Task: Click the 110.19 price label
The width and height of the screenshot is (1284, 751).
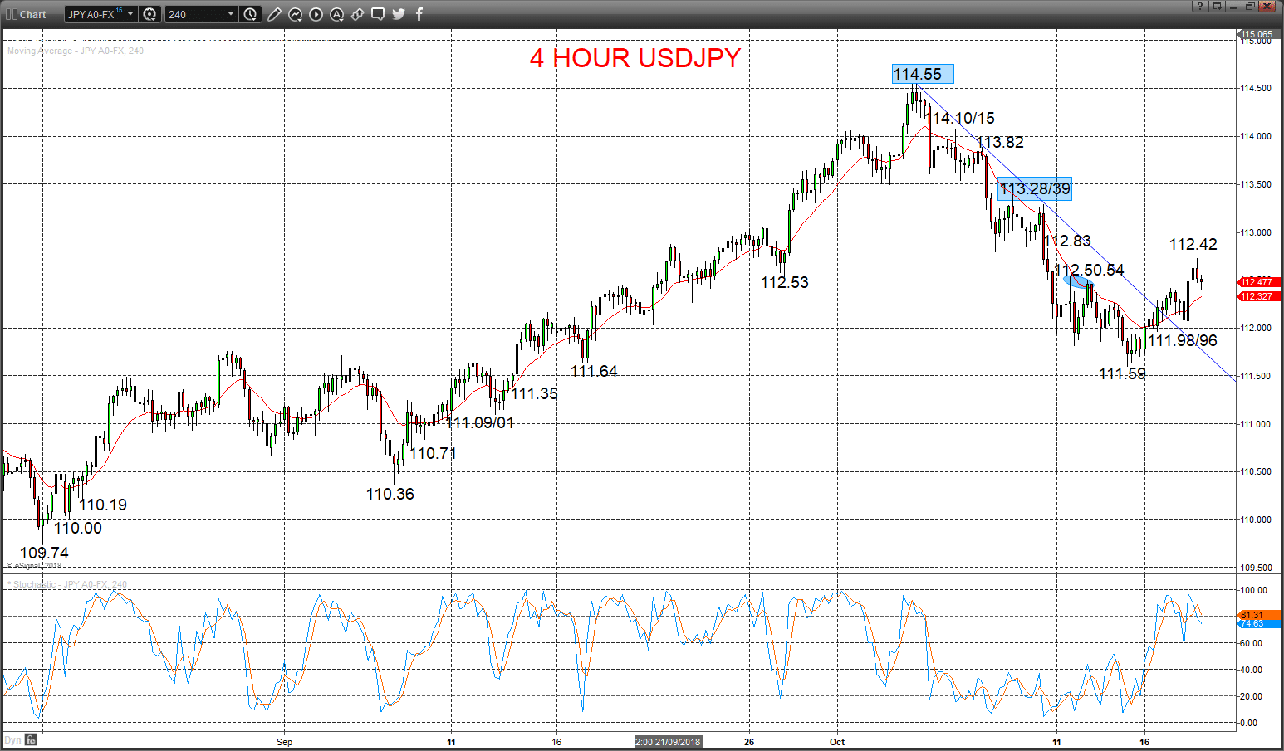Action: click(103, 505)
